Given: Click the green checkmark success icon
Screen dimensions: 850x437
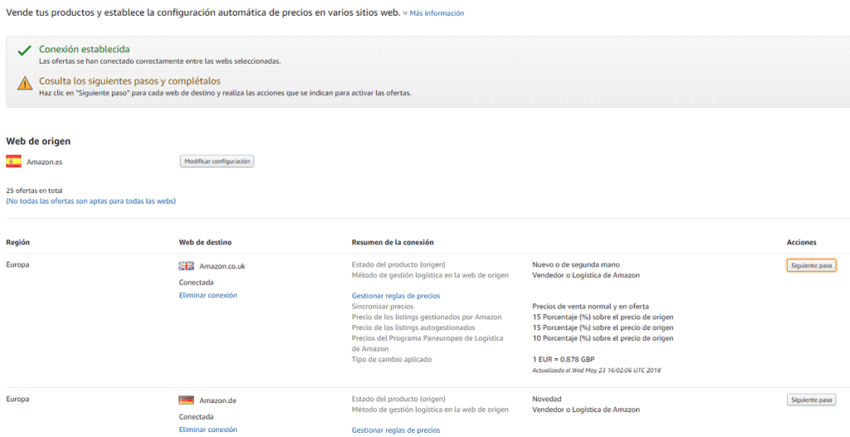Looking at the screenshot, I should point(24,52).
